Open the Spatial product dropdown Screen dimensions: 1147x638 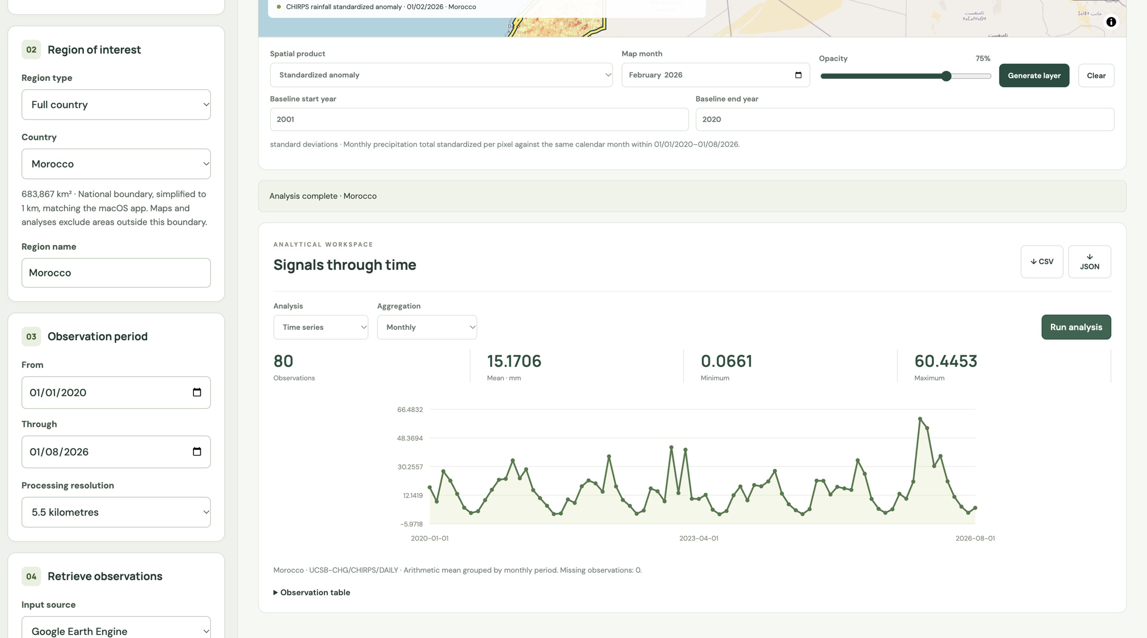point(441,75)
